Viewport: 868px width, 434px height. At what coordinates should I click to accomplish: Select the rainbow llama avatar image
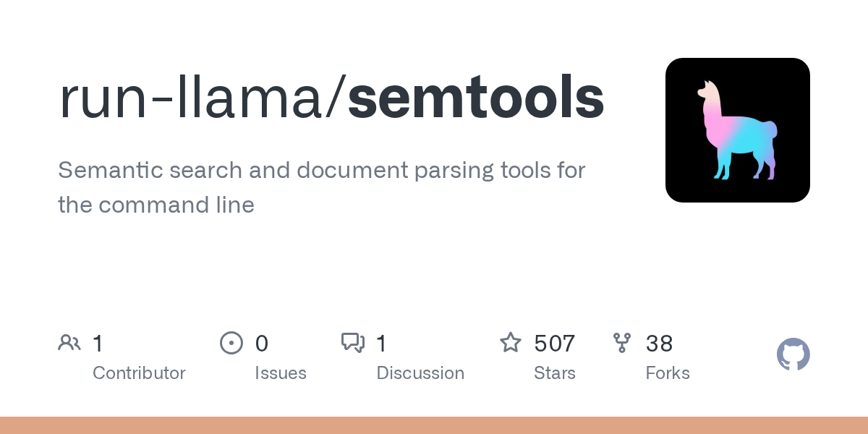[737, 130]
